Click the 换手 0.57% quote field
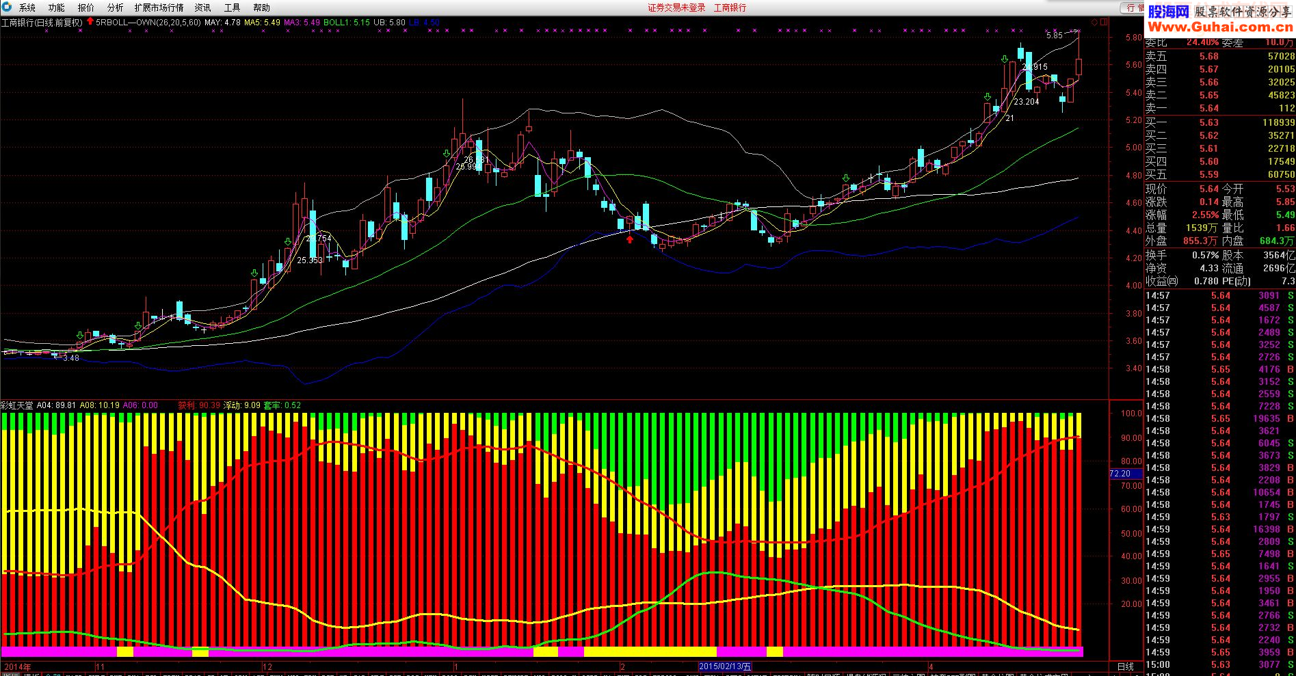Screen dimensions: 1296x676 [x=1182, y=255]
